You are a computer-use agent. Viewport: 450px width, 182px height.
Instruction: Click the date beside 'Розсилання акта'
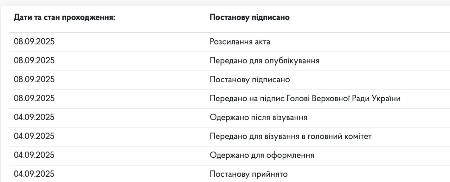(34, 42)
